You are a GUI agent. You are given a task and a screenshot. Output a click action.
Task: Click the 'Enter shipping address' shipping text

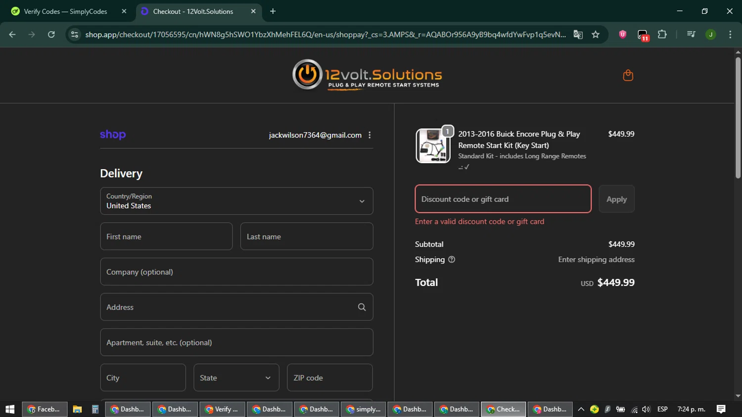click(x=596, y=260)
